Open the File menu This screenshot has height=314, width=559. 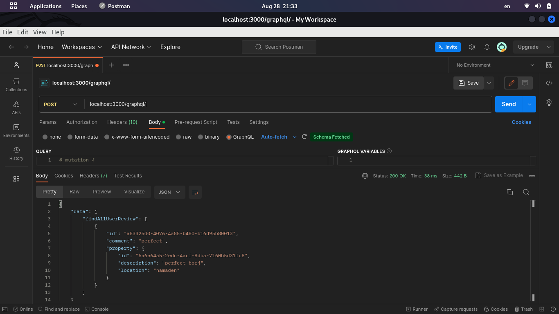point(7,32)
